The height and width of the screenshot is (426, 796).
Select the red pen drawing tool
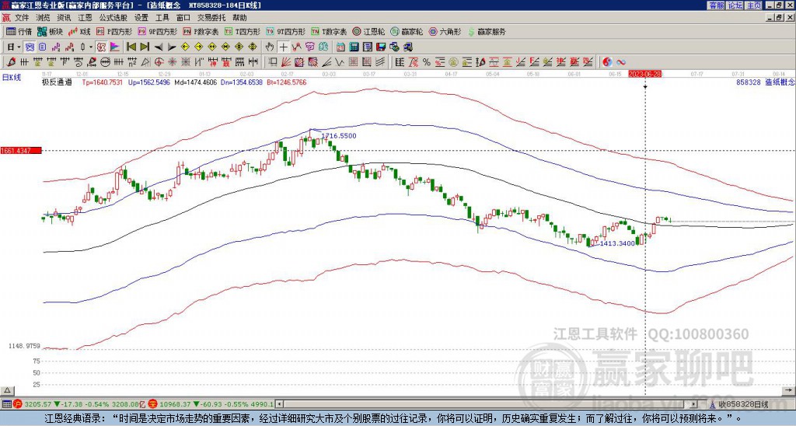[x=11, y=62]
